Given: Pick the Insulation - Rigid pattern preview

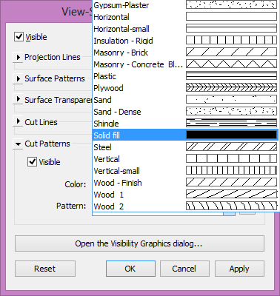Looking at the screenshot, I should (231, 40).
